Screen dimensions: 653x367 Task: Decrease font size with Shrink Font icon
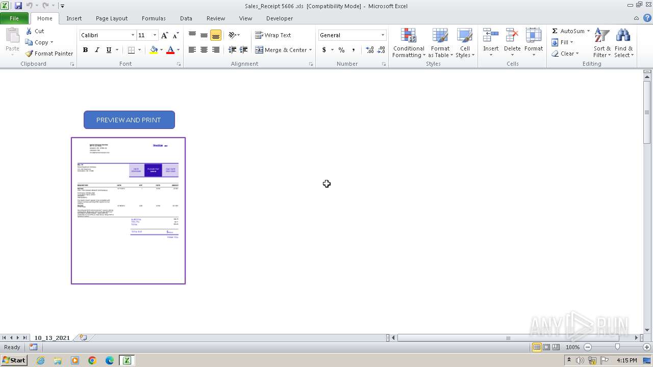pyautogui.click(x=175, y=35)
